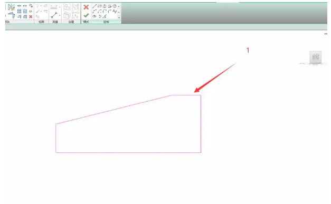331x204 pixels.
Task: Select the Array tool
Action: (19, 11)
